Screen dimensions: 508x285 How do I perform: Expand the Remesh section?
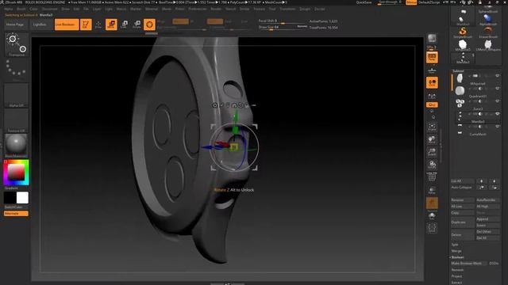(x=457, y=270)
